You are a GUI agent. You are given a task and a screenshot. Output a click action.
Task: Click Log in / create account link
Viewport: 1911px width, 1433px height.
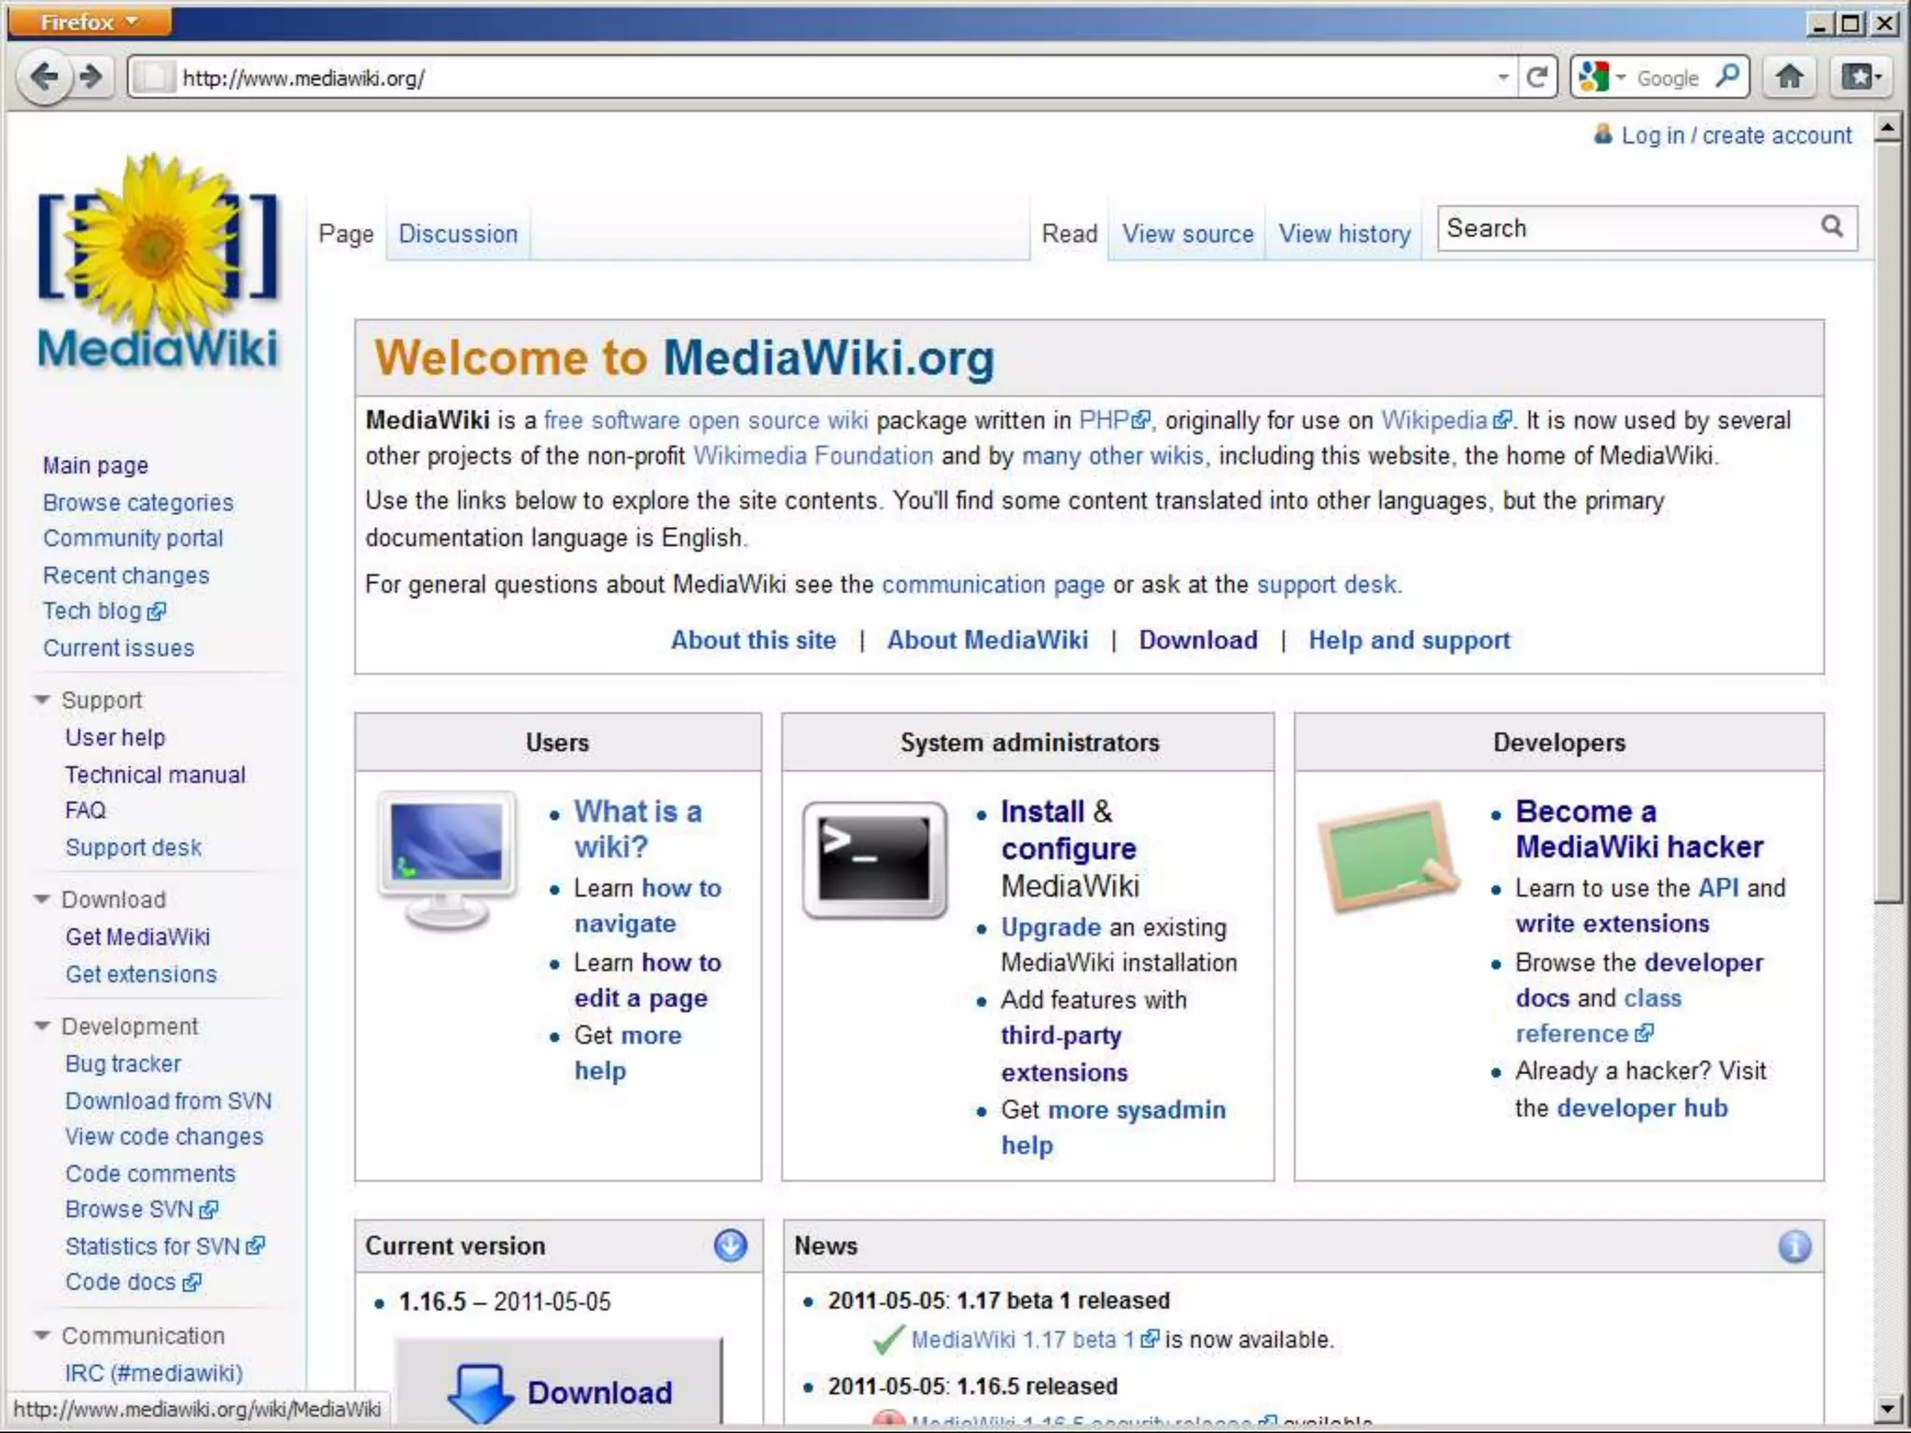click(x=1737, y=135)
